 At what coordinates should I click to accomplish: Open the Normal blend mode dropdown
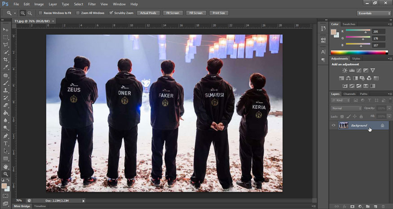coord(346,108)
